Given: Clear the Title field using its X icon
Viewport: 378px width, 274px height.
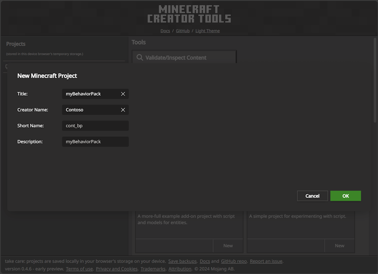Looking at the screenshot, I should [x=123, y=93].
